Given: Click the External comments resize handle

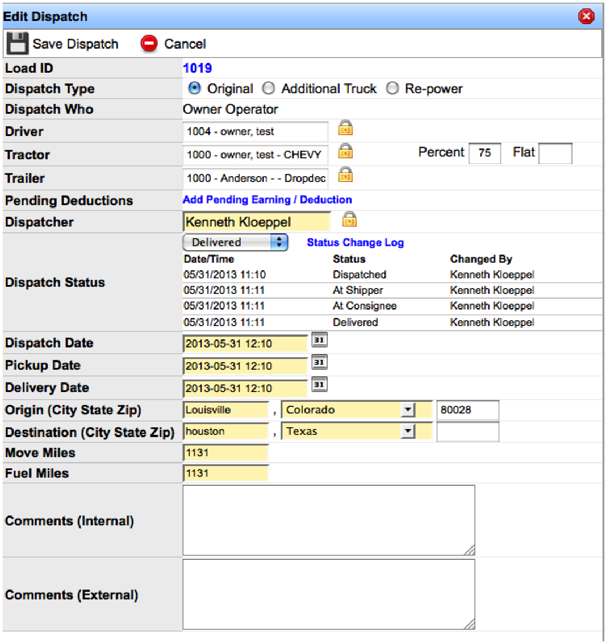Looking at the screenshot, I should tap(470, 624).
